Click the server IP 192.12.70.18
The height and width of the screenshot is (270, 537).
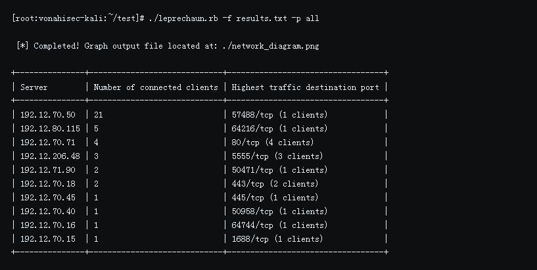point(47,184)
